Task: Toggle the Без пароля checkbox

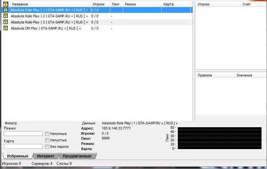Action: point(47,147)
